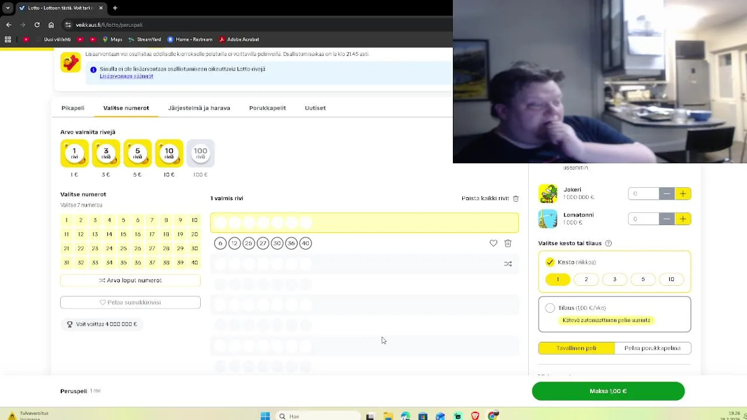
Task: Click the browser address bar URL
Action: click(109, 25)
